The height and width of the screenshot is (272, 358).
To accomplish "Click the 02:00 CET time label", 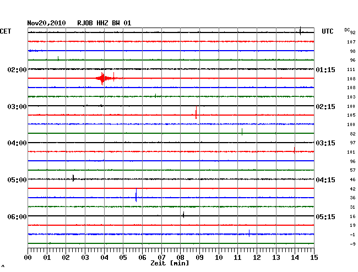I will coord(17,69).
